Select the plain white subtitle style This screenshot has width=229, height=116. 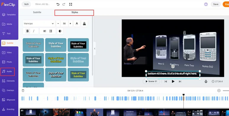pos(56,45)
